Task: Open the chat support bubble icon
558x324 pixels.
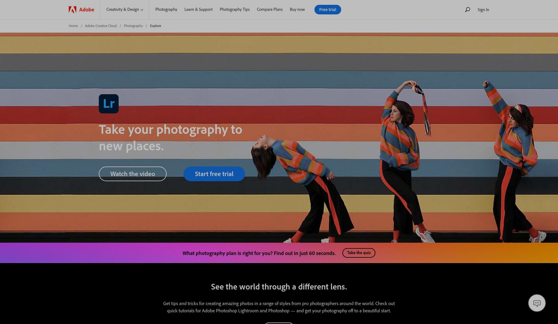Action: coord(537,303)
